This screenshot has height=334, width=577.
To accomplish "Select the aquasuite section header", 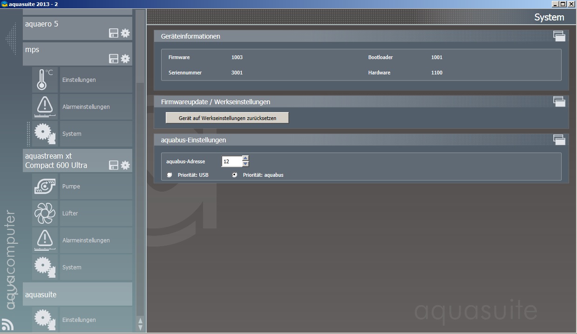I will click(x=77, y=294).
